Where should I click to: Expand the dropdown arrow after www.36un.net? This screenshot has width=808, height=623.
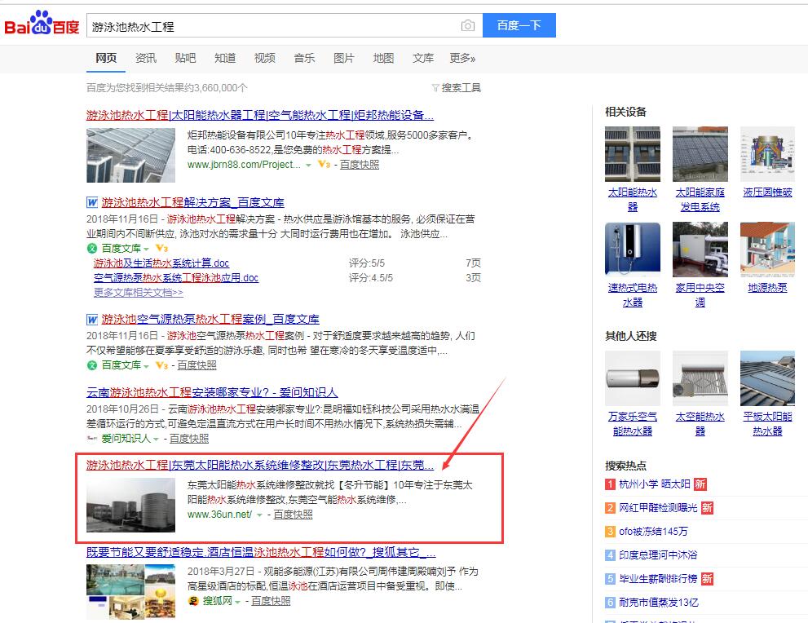[260, 515]
